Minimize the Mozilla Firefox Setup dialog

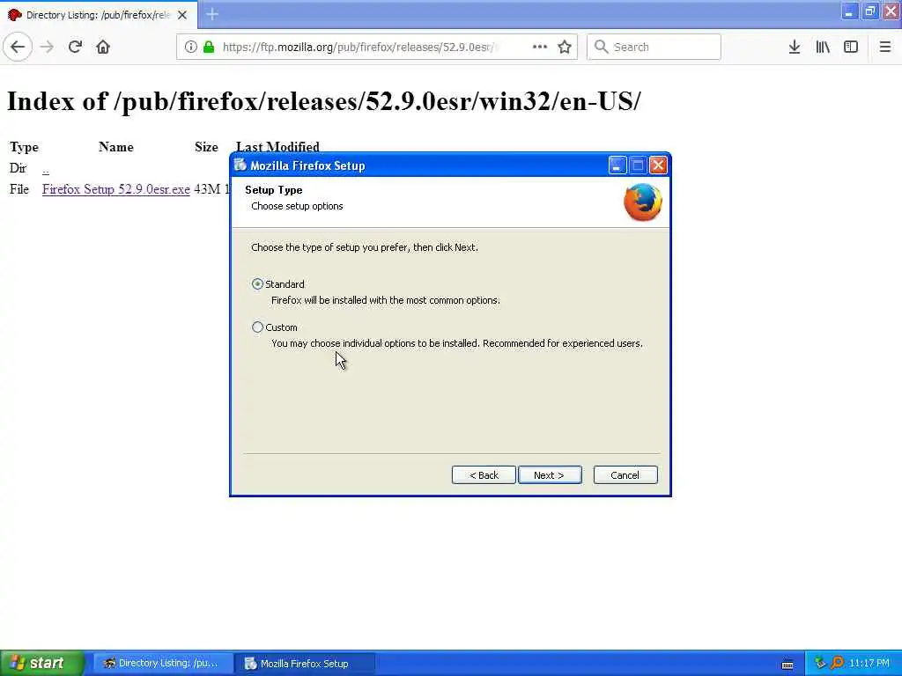[x=617, y=165]
